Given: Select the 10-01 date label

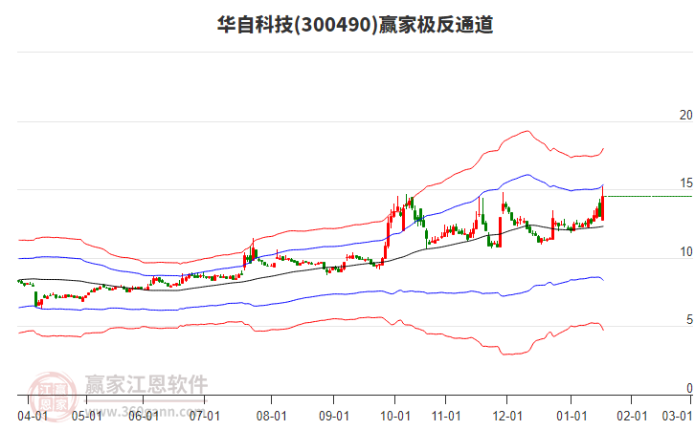Looking at the screenshot, I should pyautogui.click(x=395, y=416).
